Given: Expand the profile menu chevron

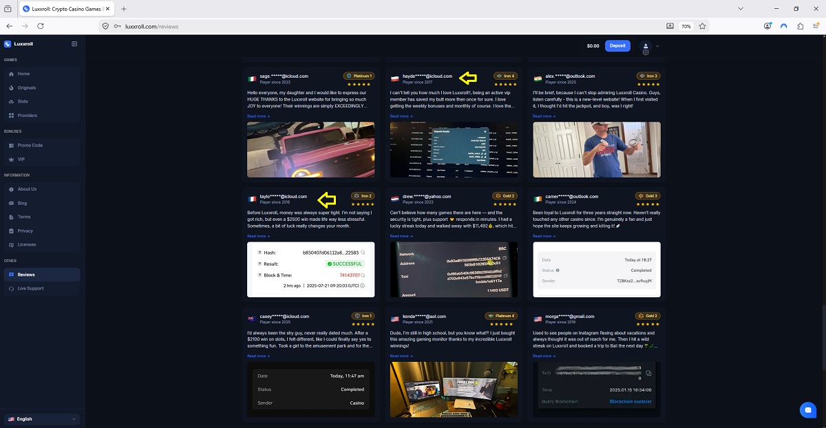Looking at the screenshot, I should tap(657, 46).
